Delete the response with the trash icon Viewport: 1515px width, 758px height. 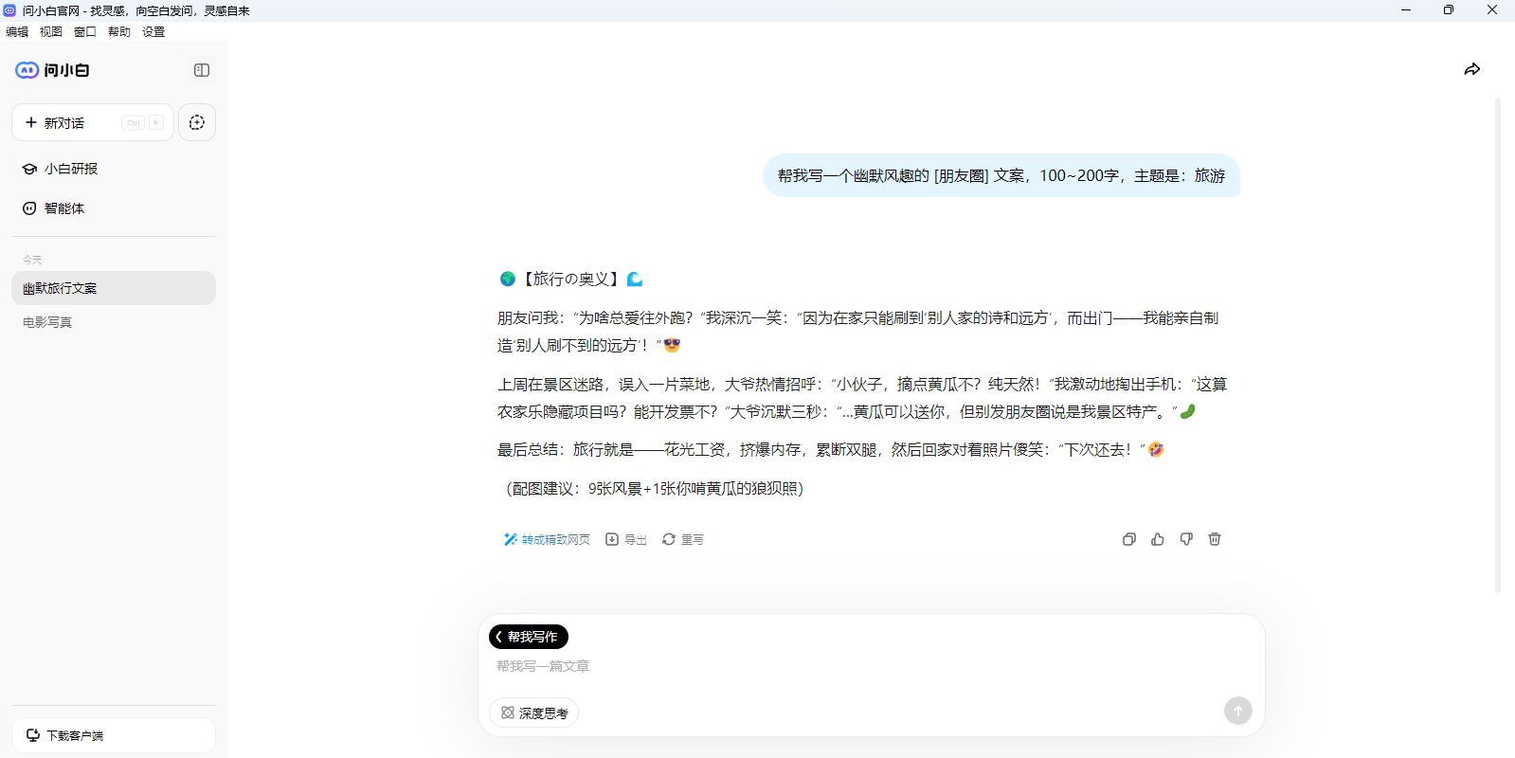tap(1214, 539)
